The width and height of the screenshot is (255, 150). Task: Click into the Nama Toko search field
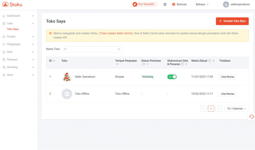pyautogui.click(x=89, y=49)
